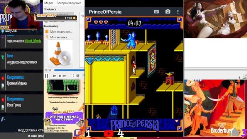Screen dimensions: 247x139
Task: Click the Broderbund cover art image
Action: click(x=215, y=108)
